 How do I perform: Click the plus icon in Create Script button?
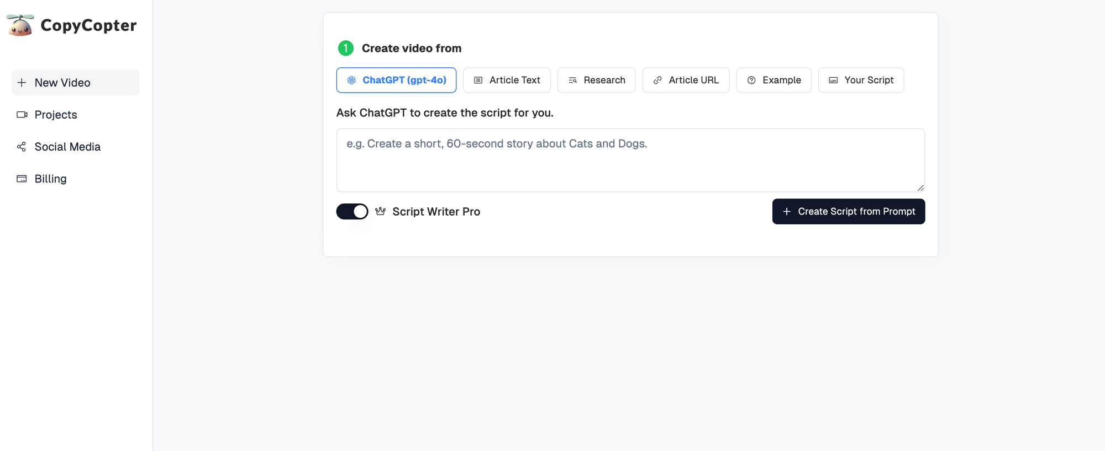point(787,212)
